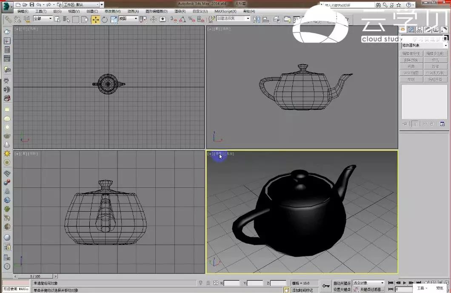Click the 设置关键点 set key button

point(342,290)
